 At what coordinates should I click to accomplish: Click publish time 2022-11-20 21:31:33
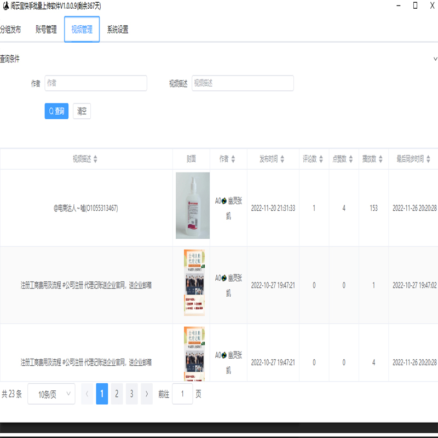[x=273, y=208]
